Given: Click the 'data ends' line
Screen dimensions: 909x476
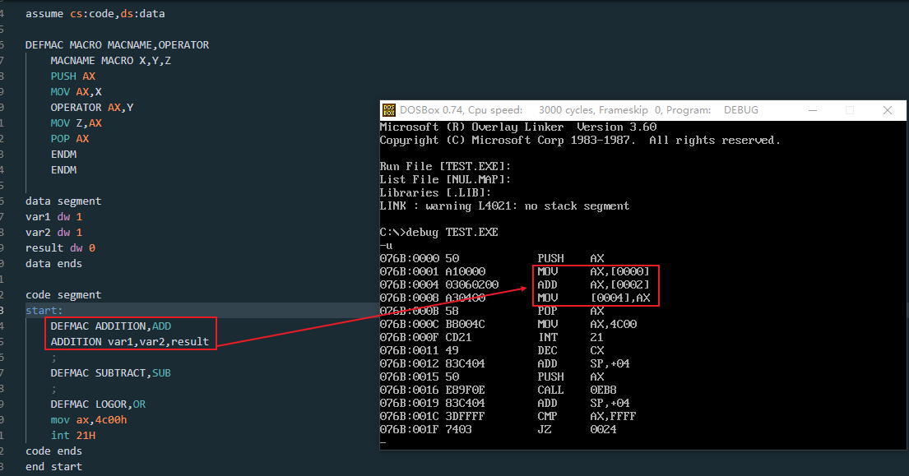Looking at the screenshot, I should point(54,263).
